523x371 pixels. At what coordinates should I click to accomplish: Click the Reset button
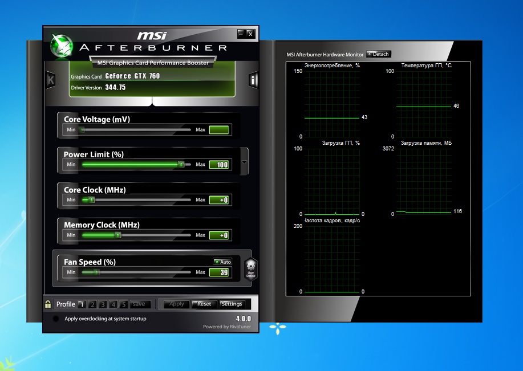(x=204, y=304)
